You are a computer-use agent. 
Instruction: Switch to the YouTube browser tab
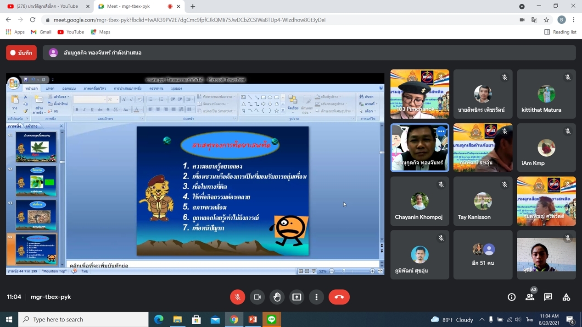(x=47, y=6)
